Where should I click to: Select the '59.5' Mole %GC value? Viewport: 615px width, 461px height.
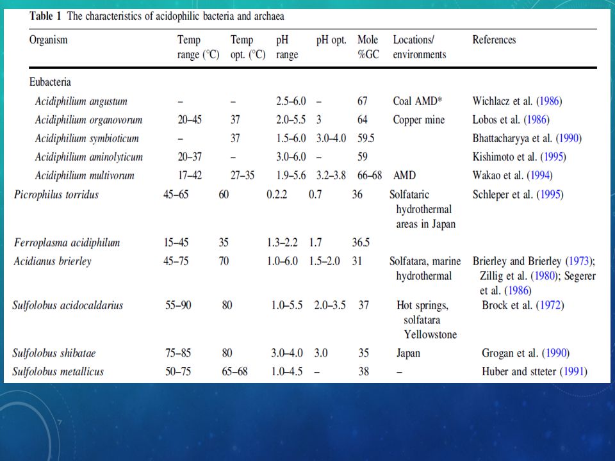coord(366,138)
